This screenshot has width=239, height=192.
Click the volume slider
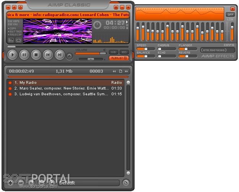(x=91, y=54)
